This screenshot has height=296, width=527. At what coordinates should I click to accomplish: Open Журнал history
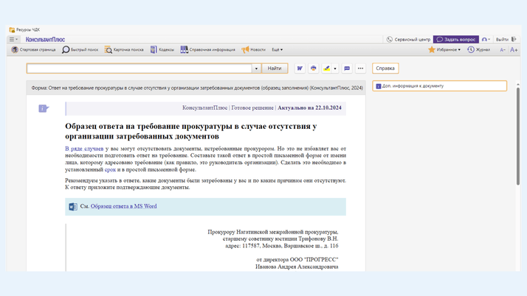pyautogui.click(x=478, y=49)
